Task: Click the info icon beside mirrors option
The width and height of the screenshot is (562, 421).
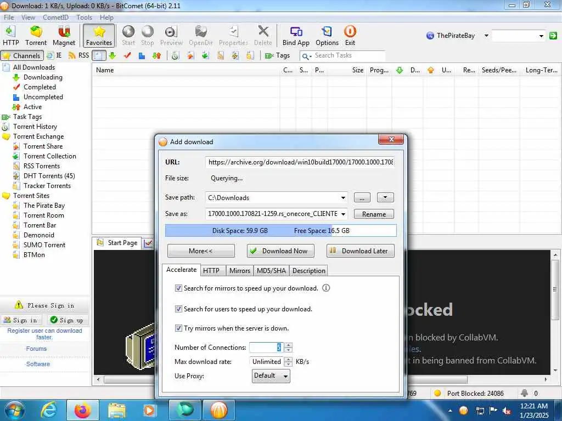Action: 326,288
